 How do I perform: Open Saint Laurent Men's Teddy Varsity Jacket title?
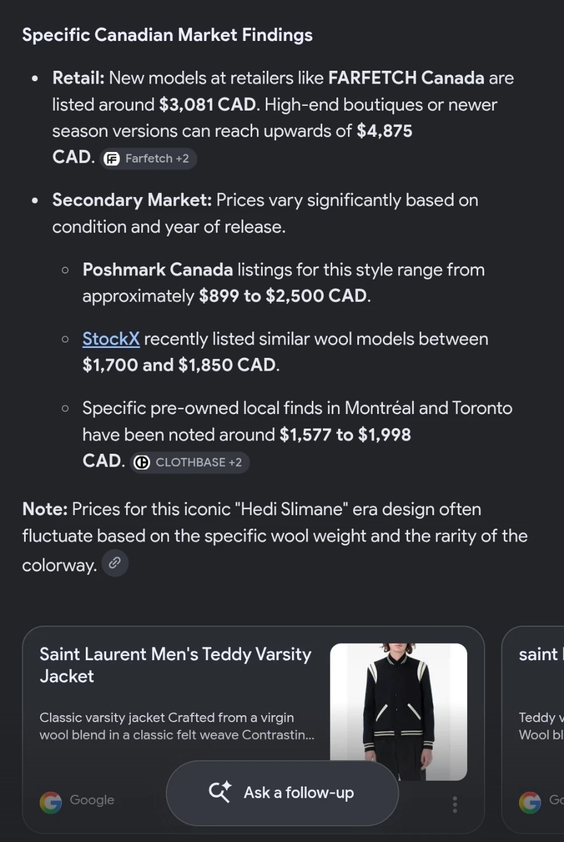(x=176, y=665)
